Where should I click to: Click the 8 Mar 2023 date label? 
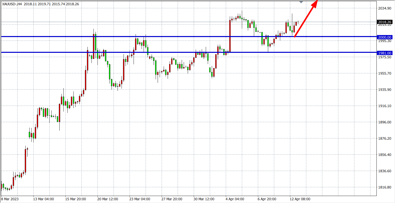(10, 199)
